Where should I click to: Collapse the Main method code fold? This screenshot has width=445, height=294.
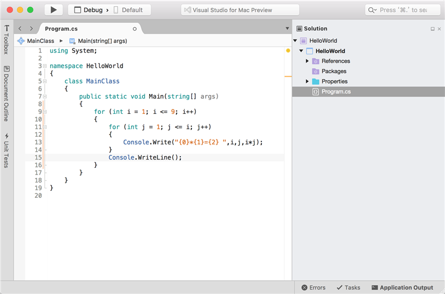point(45,97)
